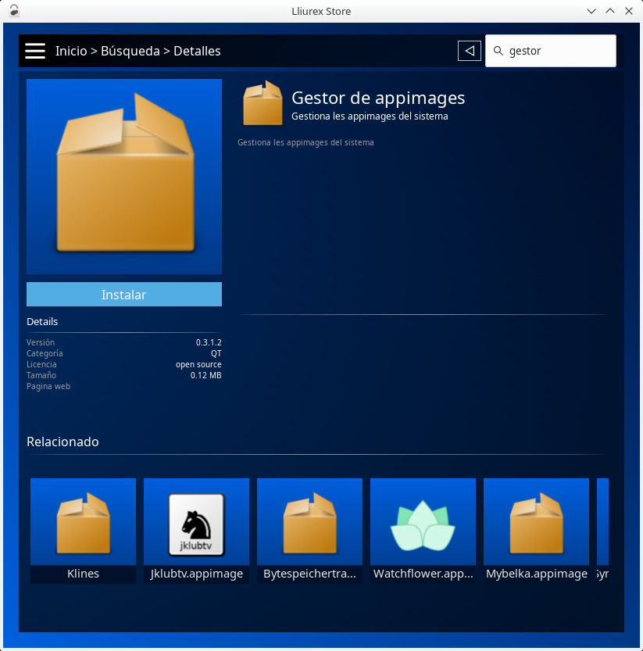Click the Details heading

coord(42,322)
